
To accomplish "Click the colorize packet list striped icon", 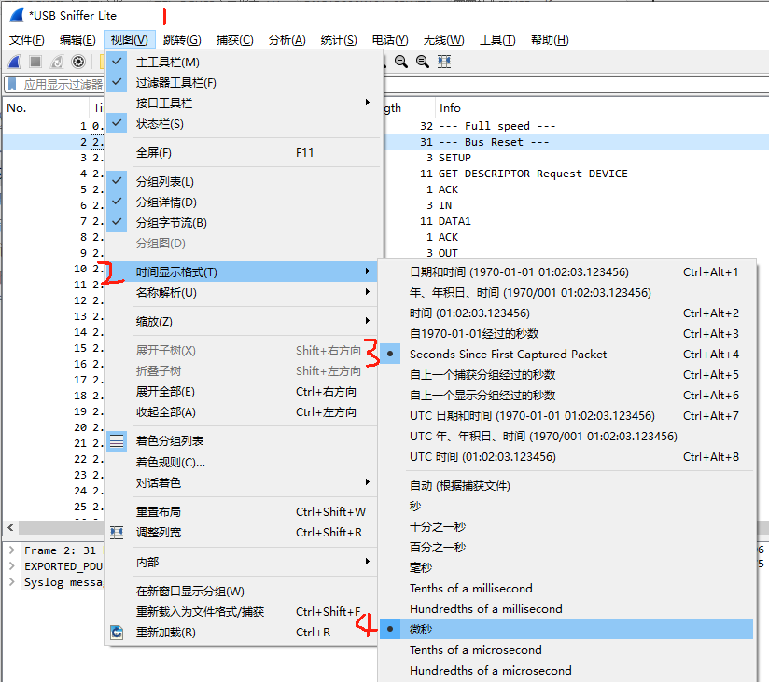I will tap(117, 440).
